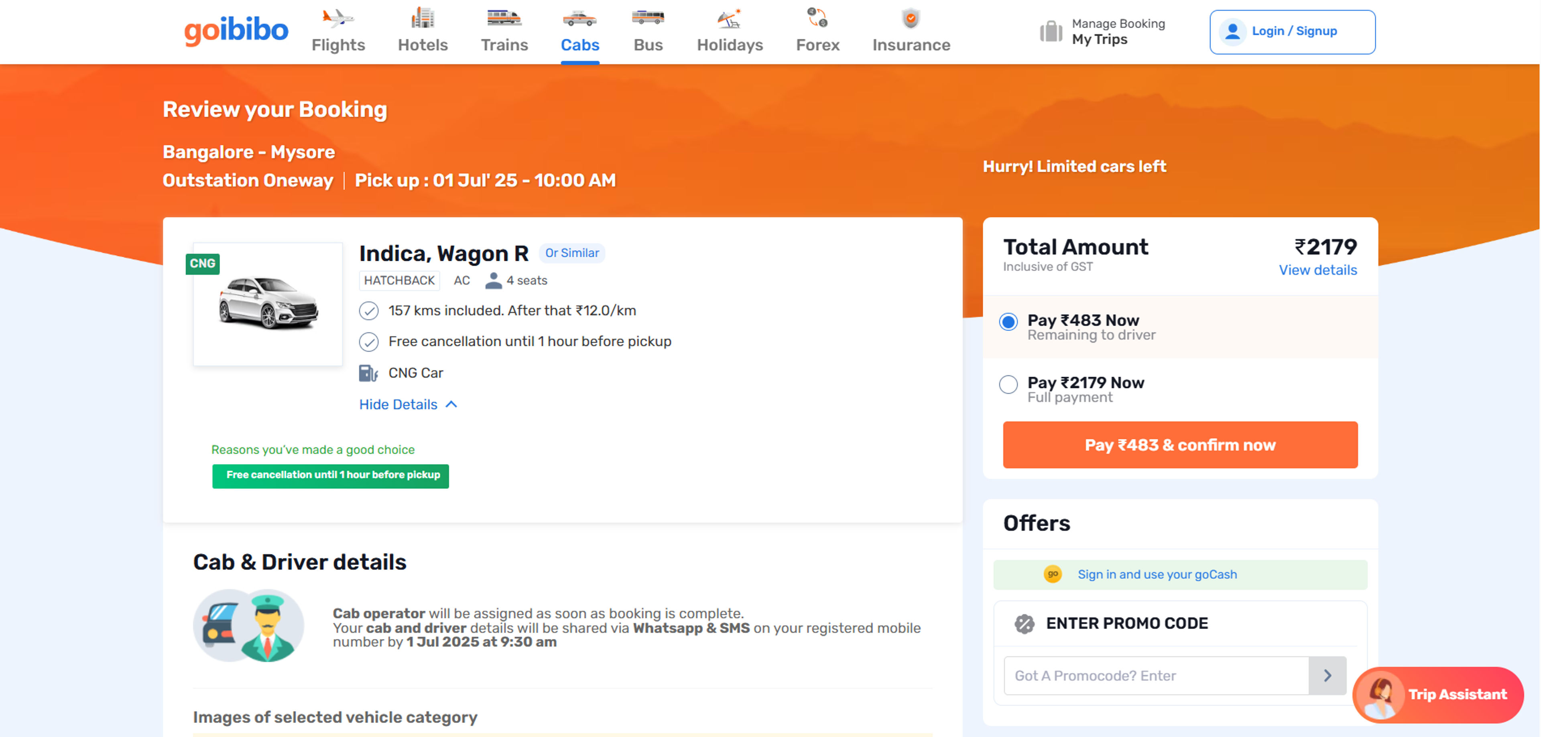1541x737 pixels.
Task: Click the goCash coin icon
Action: point(1052,574)
